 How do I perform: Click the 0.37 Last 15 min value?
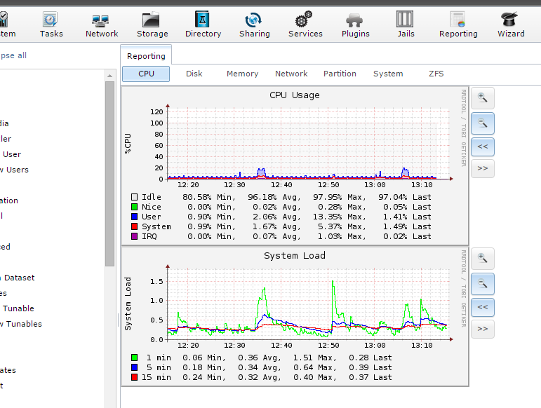click(x=370, y=377)
